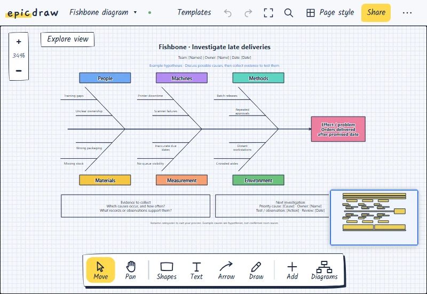Click the minimap thumbnail
Viewport: 427px width, 294px height.
pyautogui.click(x=374, y=218)
